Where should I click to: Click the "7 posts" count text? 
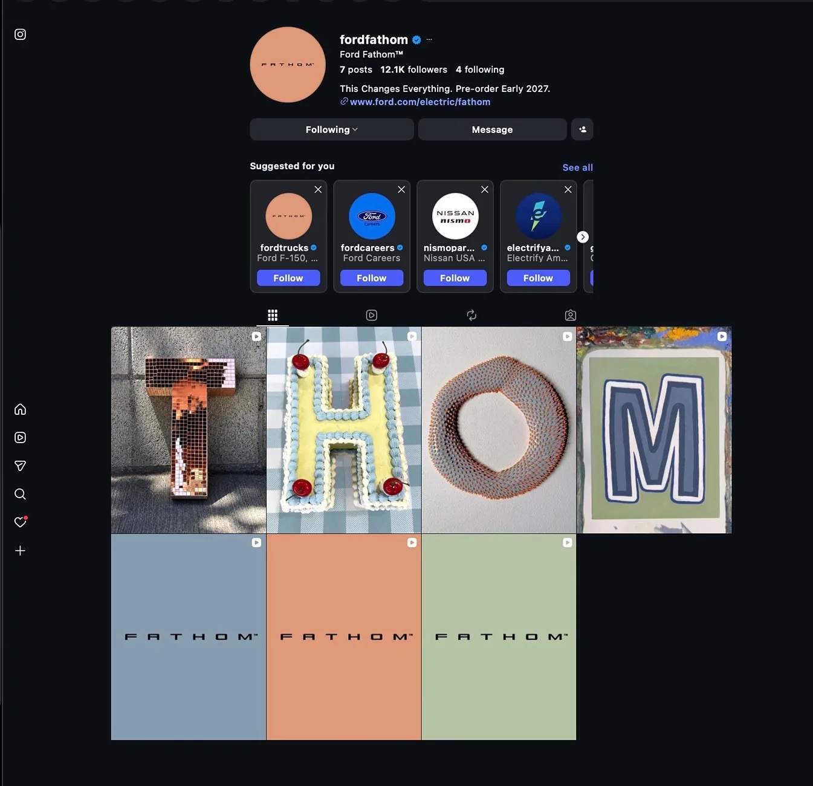tap(356, 70)
